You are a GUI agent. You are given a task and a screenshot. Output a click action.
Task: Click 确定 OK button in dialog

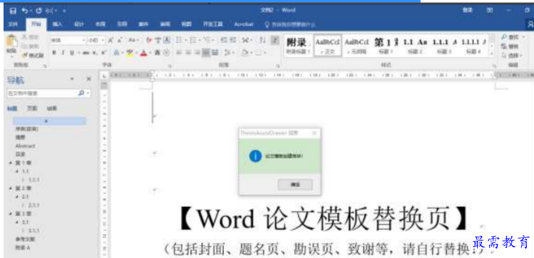click(x=295, y=185)
